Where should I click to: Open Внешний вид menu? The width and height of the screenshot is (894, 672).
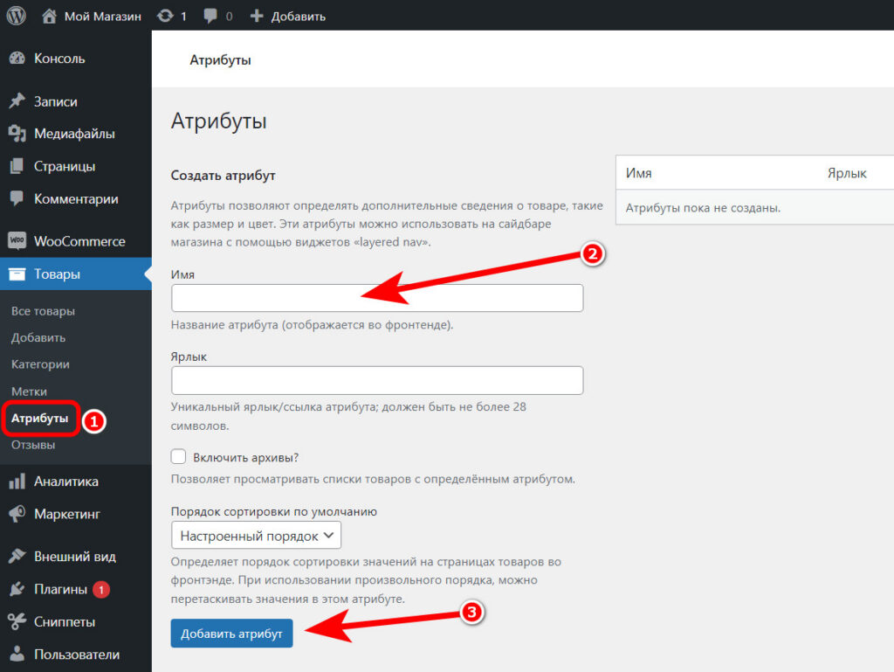tap(75, 556)
